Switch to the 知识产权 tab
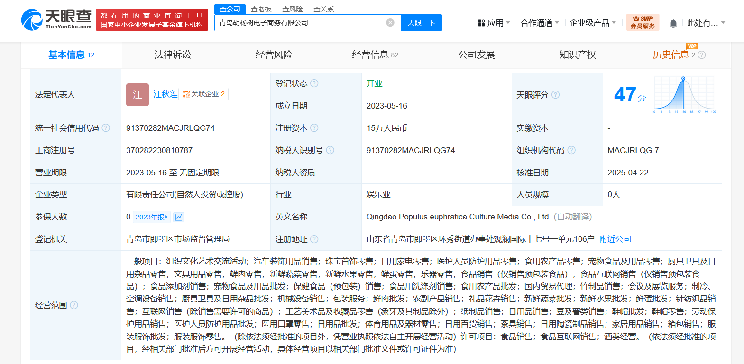This screenshot has width=744, height=364. (577, 55)
